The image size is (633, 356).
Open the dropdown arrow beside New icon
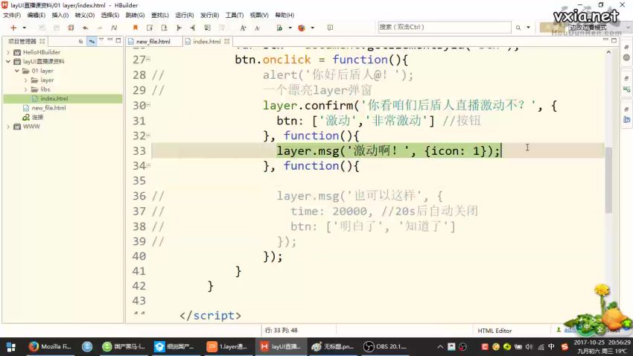tap(25, 28)
